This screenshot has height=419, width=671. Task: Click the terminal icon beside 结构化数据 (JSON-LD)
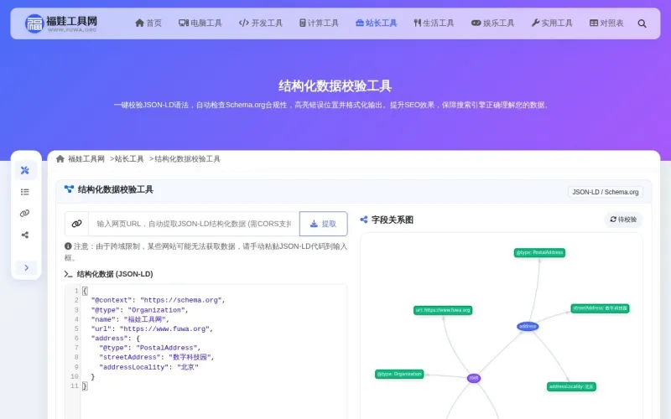69,274
